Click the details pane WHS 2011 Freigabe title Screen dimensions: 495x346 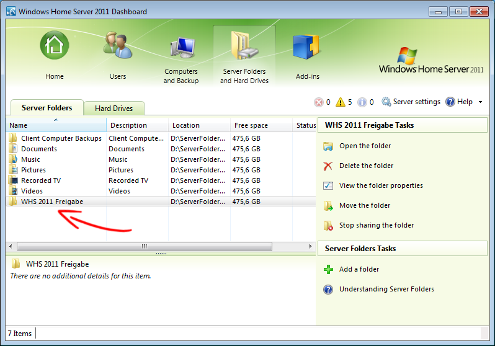tap(57, 264)
